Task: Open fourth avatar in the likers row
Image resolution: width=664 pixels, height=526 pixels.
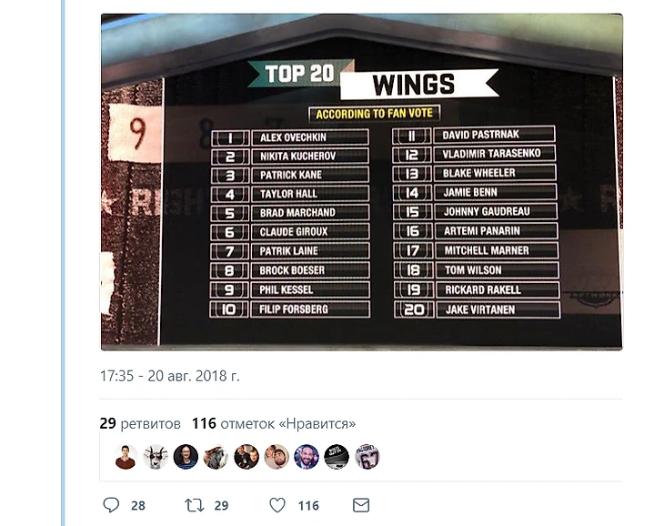Action: pyautogui.click(x=216, y=457)
